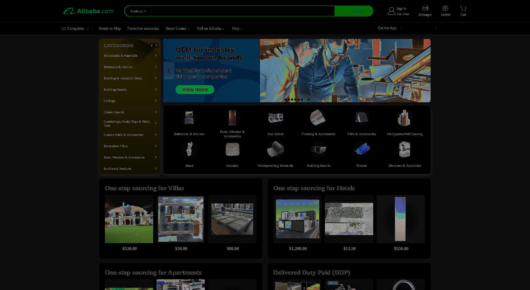Open Earthwork Products category link

117,169
